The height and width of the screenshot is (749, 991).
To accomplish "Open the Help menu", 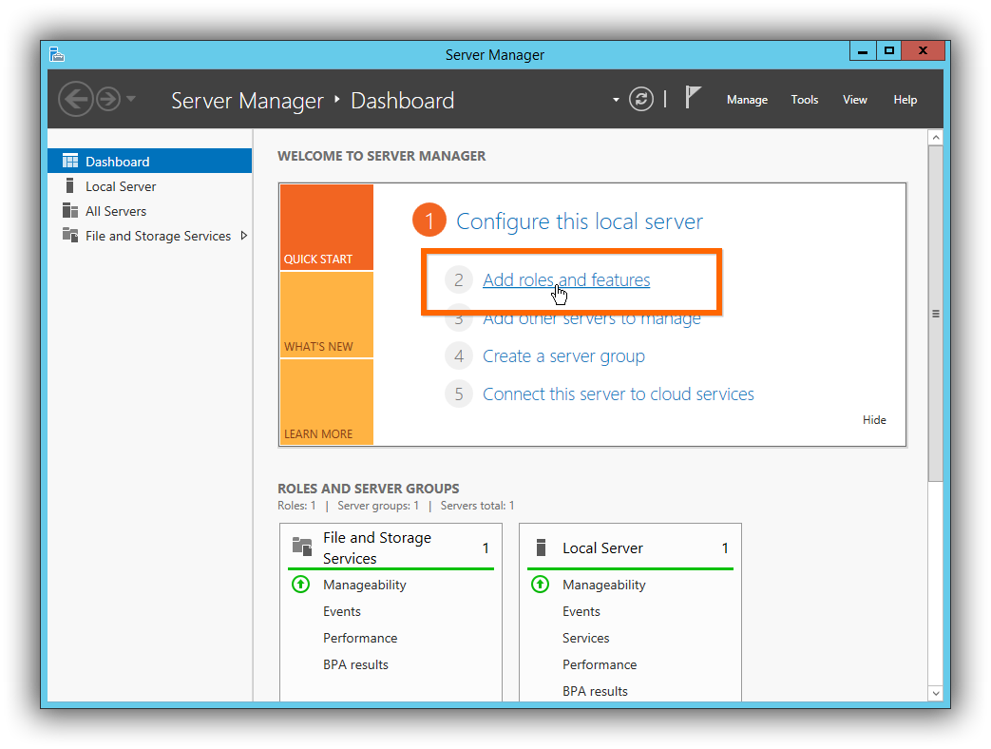I will coord(905,100).
